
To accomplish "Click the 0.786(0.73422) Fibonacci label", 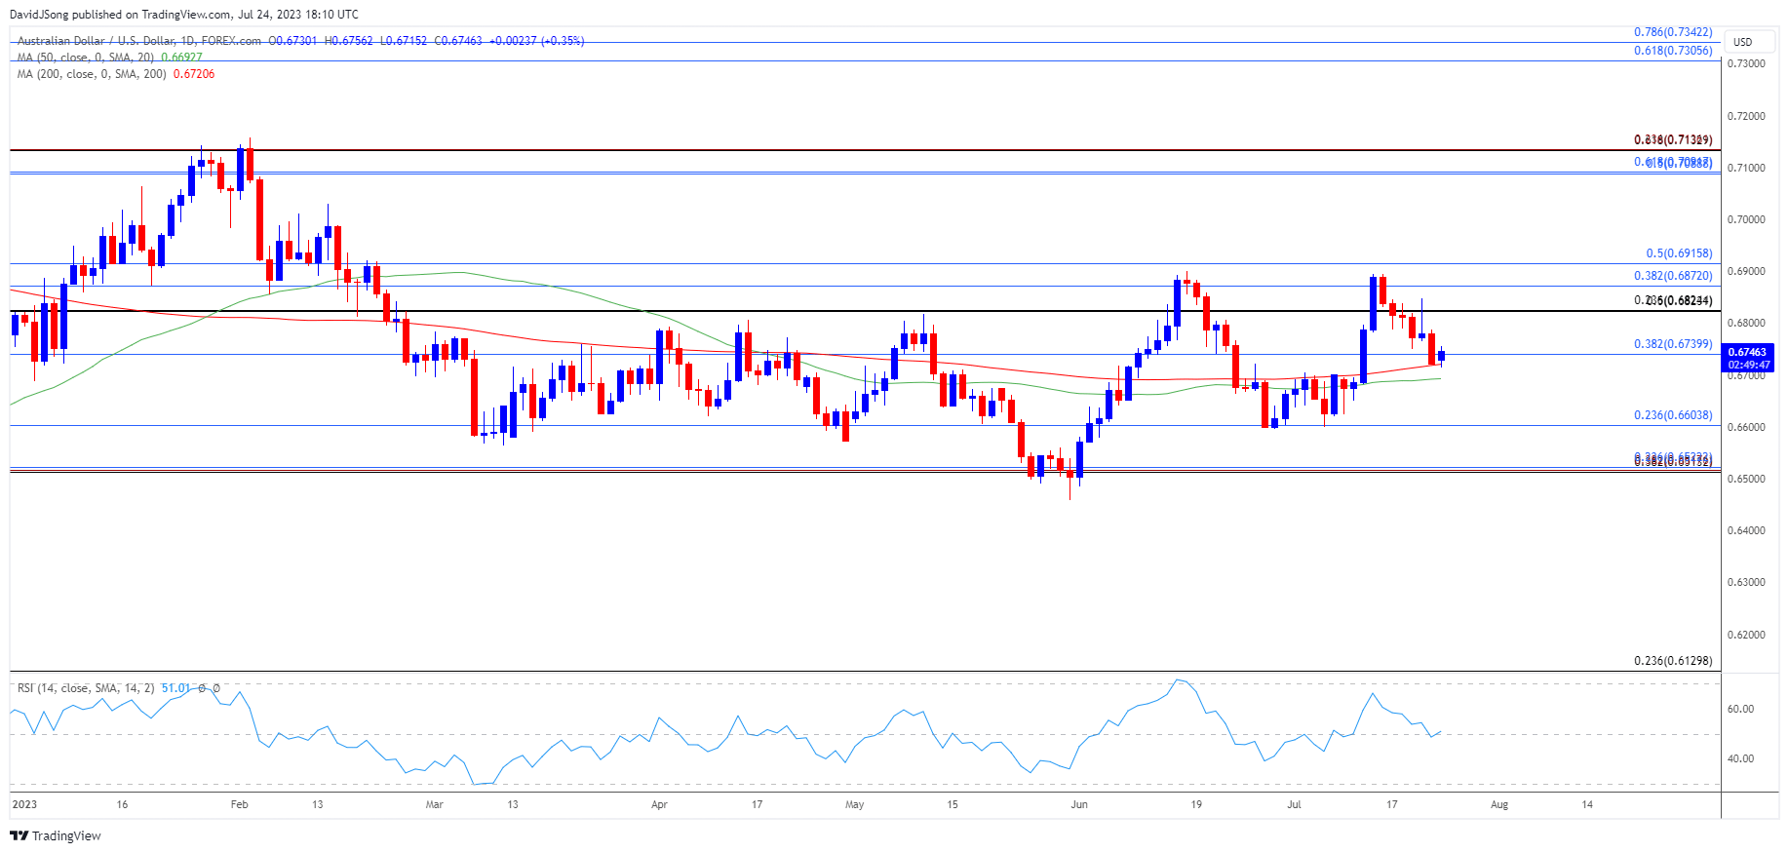I will click(x=1673, y=32).
